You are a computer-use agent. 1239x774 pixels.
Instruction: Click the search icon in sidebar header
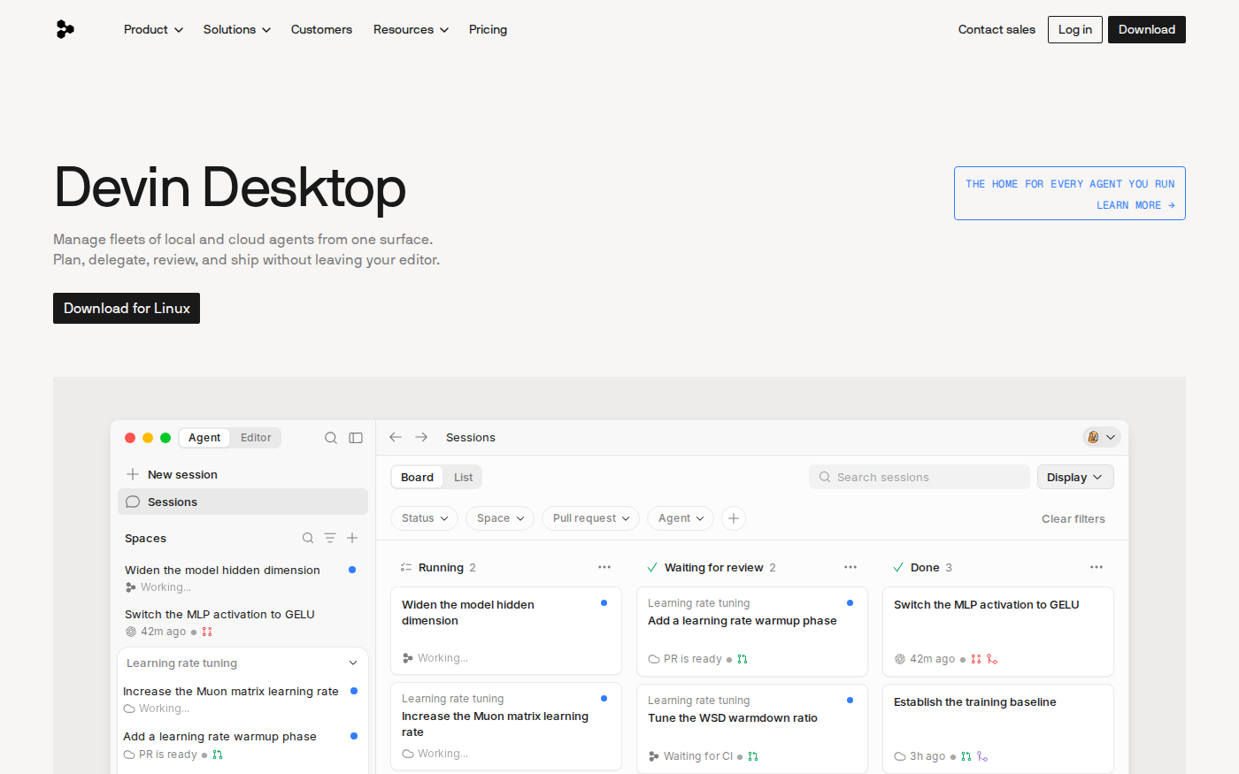click(x=331, y=438)
